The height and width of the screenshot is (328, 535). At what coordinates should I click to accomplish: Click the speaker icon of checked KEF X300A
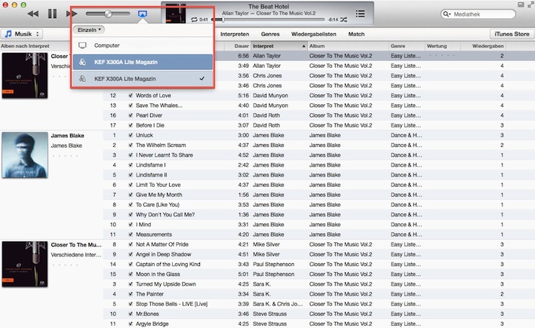point(82,78)
